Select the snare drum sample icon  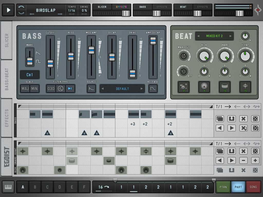click(x=224, y=87)
